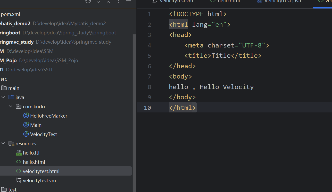Switch to the VelocityTest.java editor tab

[x=279, y=1]
